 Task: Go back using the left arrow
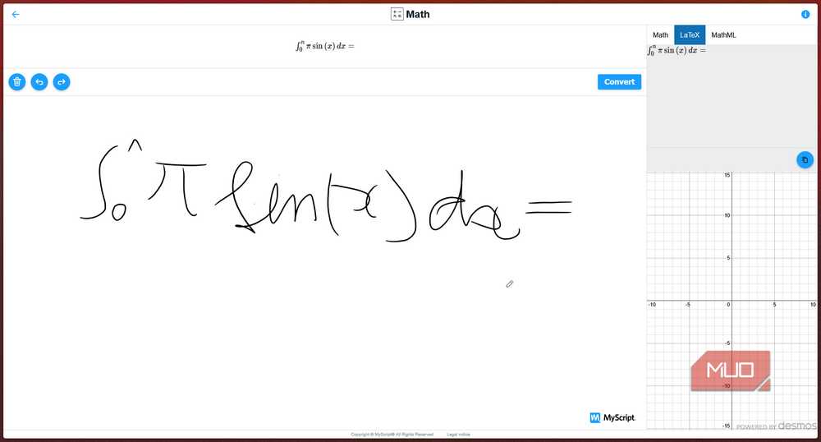point(16,14)
